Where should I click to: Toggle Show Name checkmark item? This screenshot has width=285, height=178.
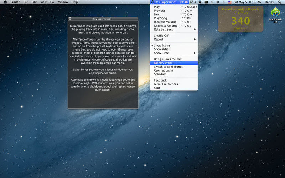tap(174, 46)
